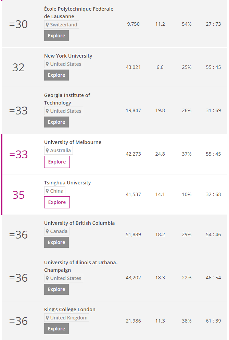Select the Switzerland country tag
The image size is (229, 340).
(x=62, y=25)
